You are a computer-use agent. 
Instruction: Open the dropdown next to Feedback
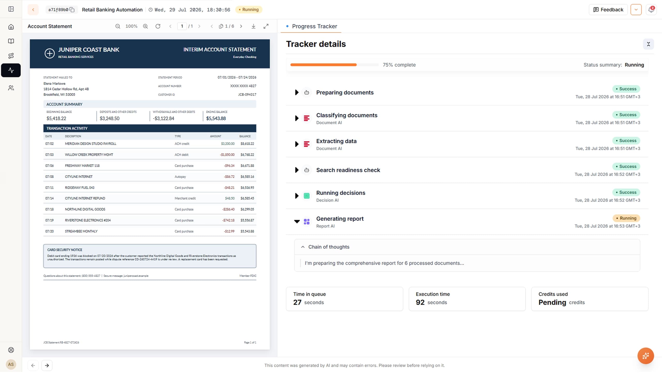click(636, 10)
